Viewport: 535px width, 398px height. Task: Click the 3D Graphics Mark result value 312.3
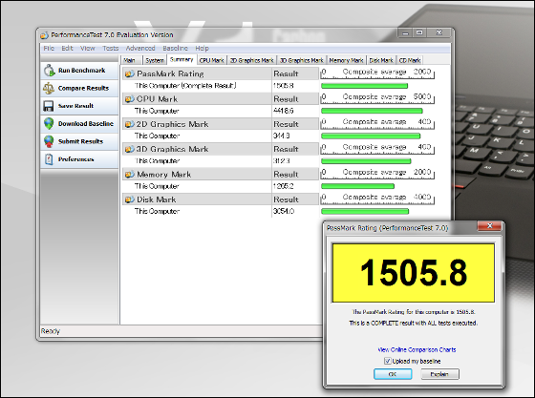[x=282, y=161]
